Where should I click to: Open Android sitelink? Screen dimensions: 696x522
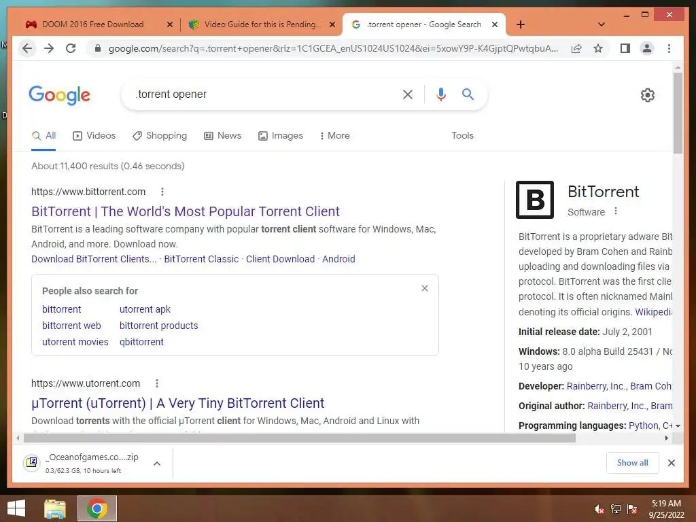coord(338,259)
